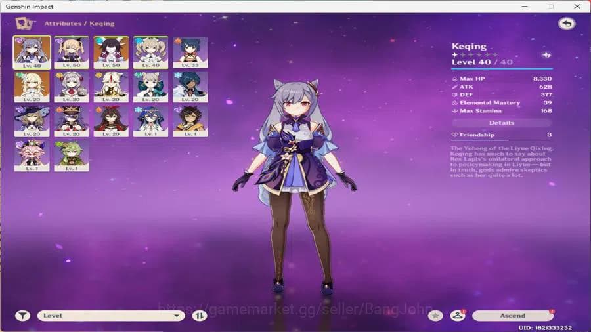
Task: Select the dark-haired Lv. 1 portrait in yellow outfit
Action: click(190, 121)
